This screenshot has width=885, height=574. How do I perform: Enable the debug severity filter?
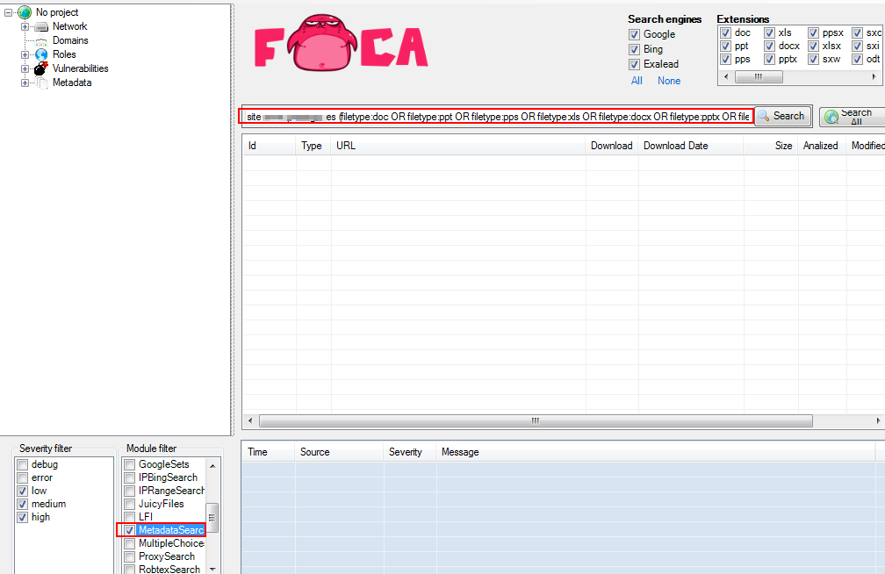coord(22,464)
